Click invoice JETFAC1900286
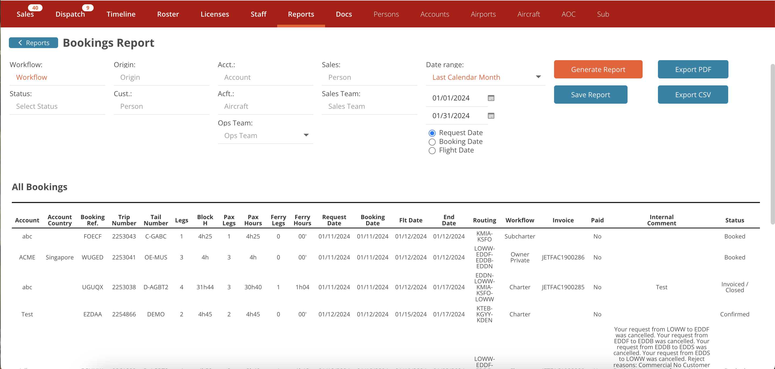This screenshot has width=775, height=369. click(563, 258)
